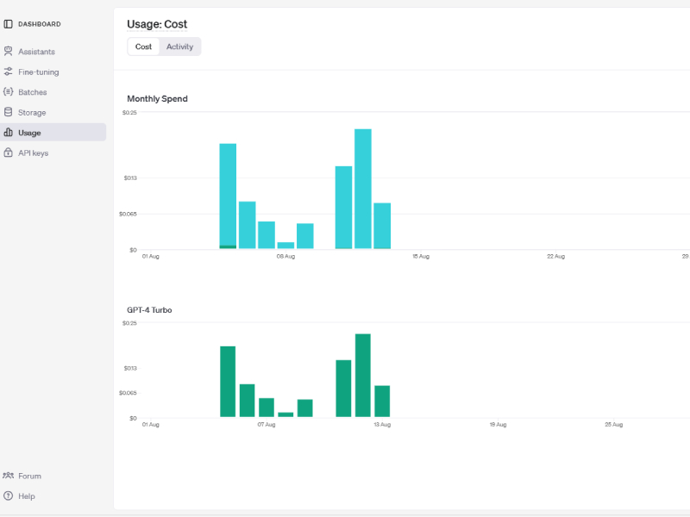Click the tallest Monthly Spend bar
The height and width of the screenshot is (517, 690).
click(363, 190)
